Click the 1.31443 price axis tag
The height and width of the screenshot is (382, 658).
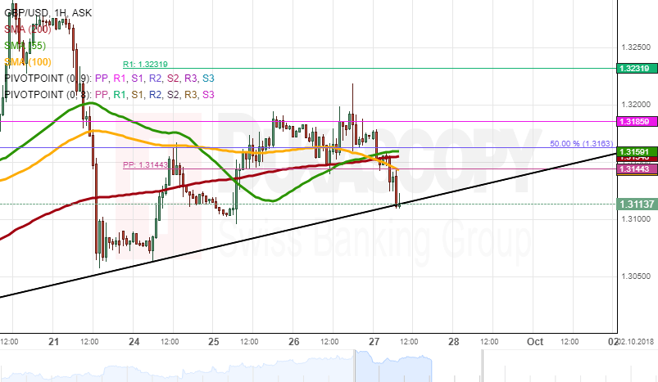point(636,169)
